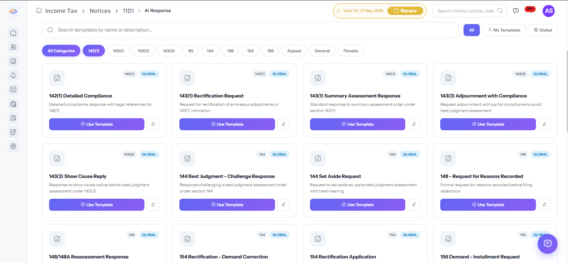This screenshot has height=263, width=568.
Task: Filter by the 85 category chip
Action: tap(191, 51)
